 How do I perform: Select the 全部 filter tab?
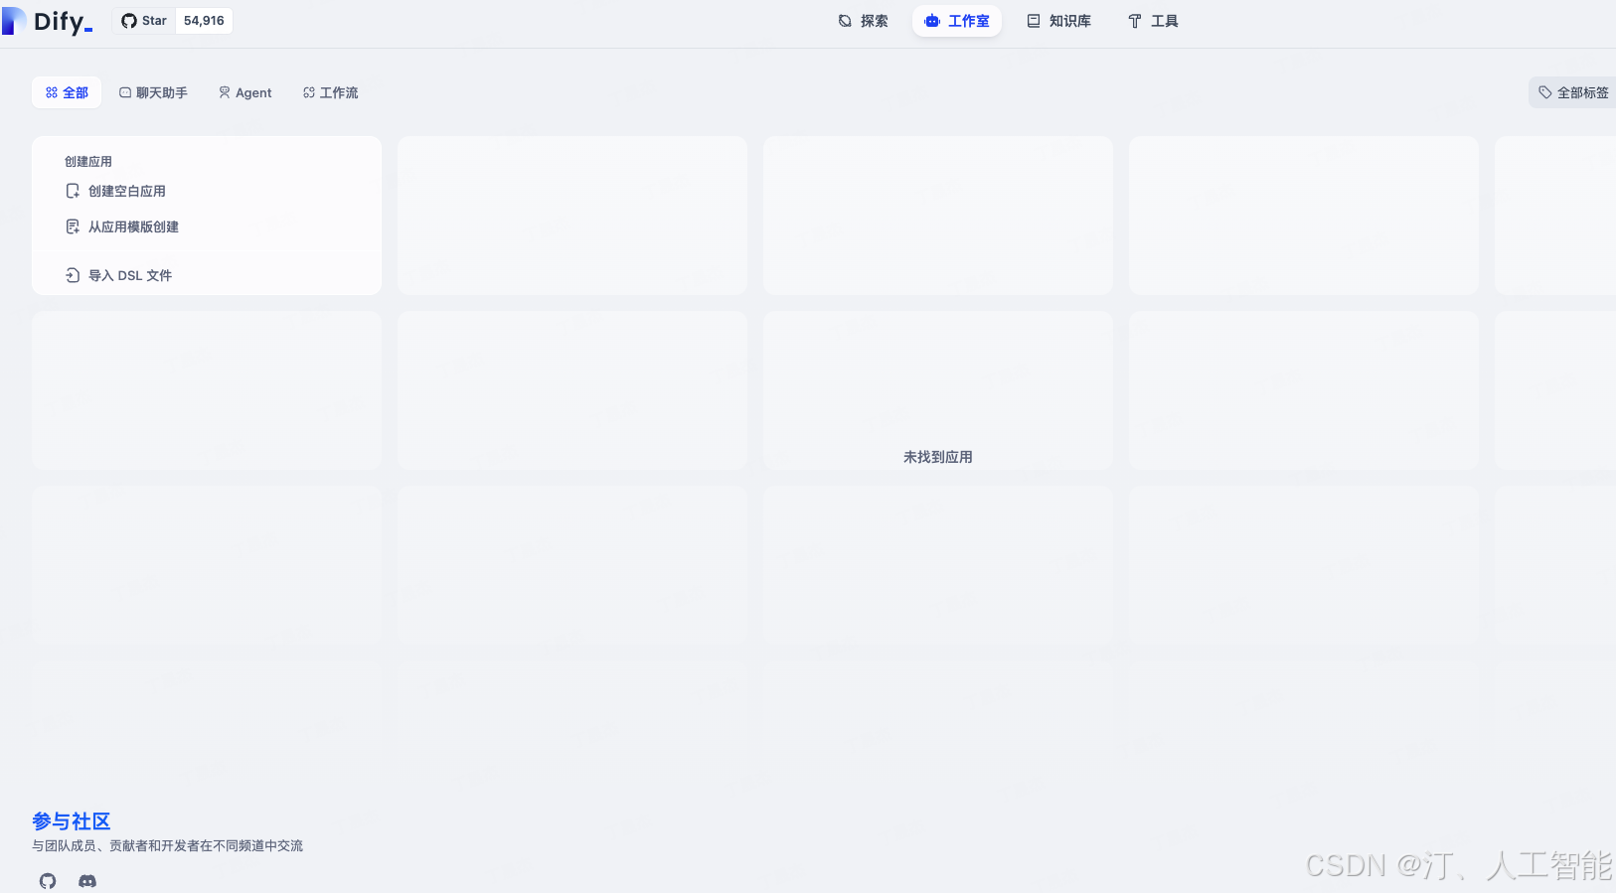click(x=67, y=92)
